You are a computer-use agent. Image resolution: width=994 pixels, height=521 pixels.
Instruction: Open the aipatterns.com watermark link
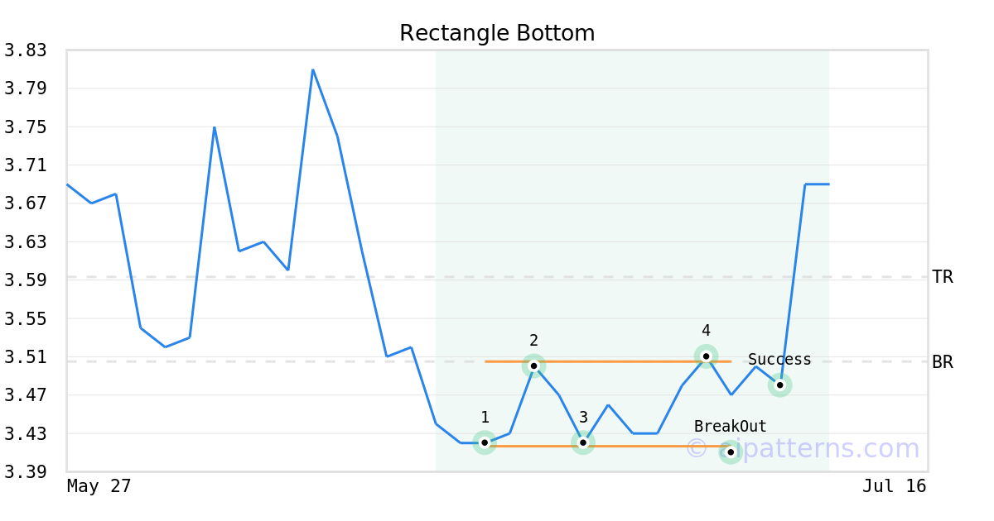(x=803, y=448)
